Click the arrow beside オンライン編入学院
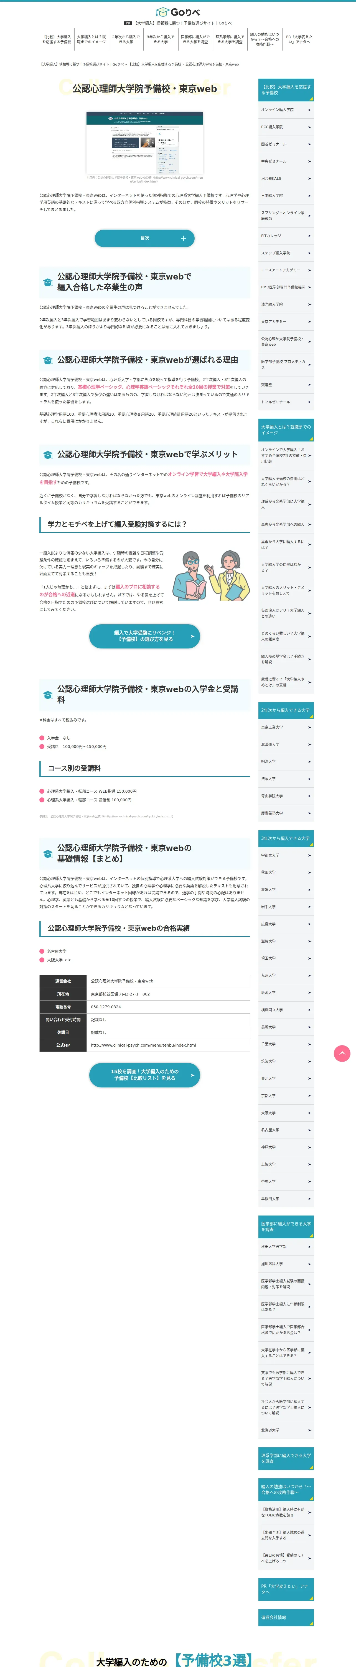This screenshot has height=1667, width=356. (309, 110)
